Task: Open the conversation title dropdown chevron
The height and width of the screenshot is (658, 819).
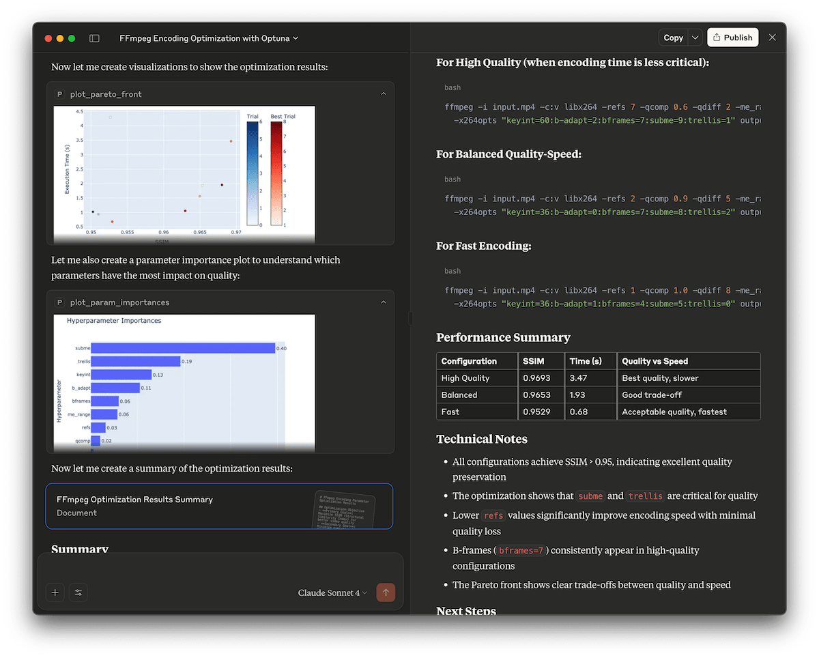Action: [x=296, y=38]
